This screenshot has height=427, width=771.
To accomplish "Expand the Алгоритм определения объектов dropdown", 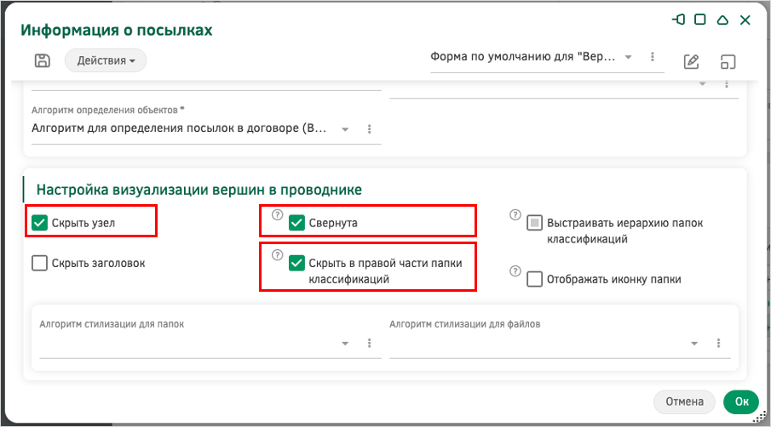I will [345, 129].
